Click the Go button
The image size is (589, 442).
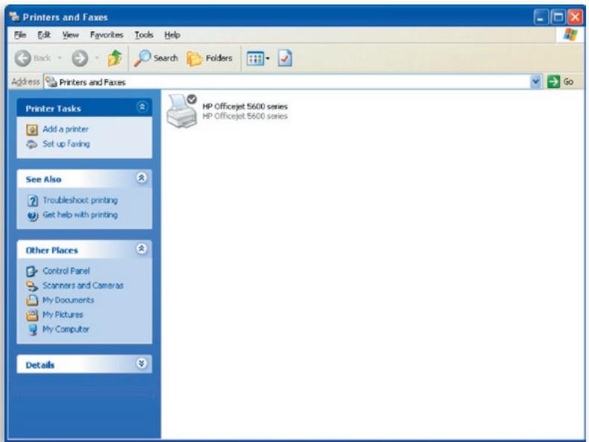(560, 81)
